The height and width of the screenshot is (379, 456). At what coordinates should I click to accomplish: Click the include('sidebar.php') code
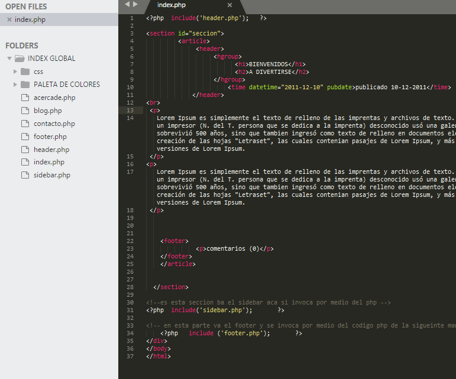coord(211,310)
